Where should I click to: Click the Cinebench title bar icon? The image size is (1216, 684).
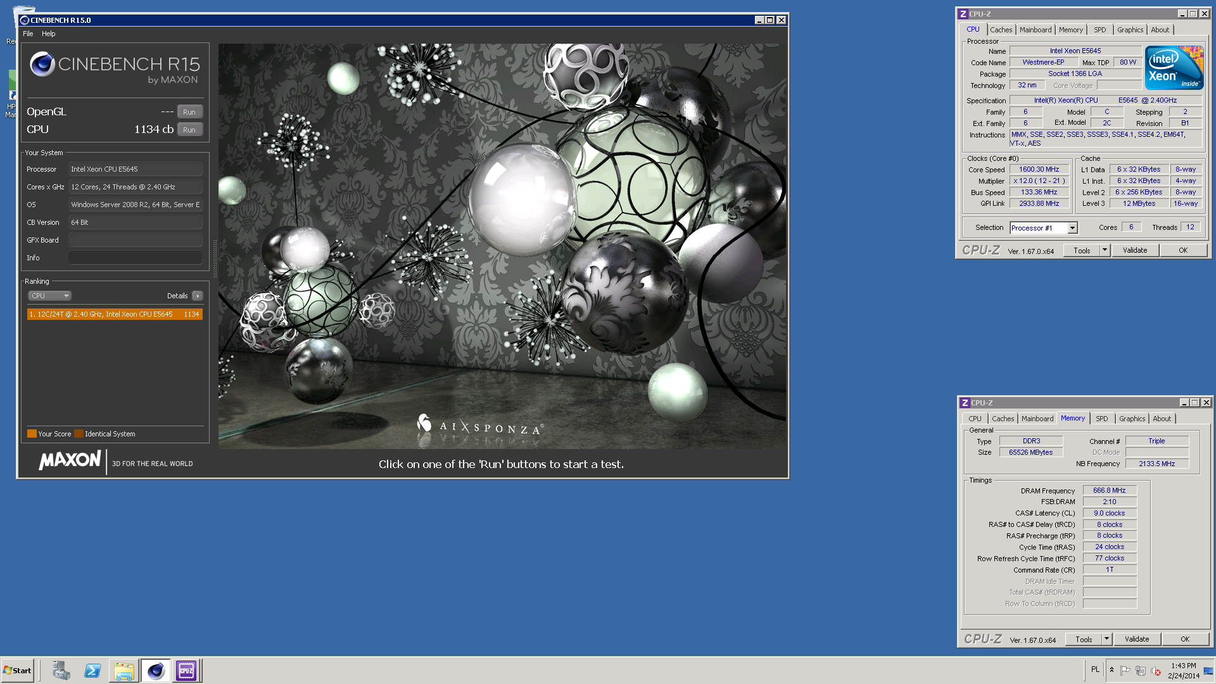(x=25, y=20)
